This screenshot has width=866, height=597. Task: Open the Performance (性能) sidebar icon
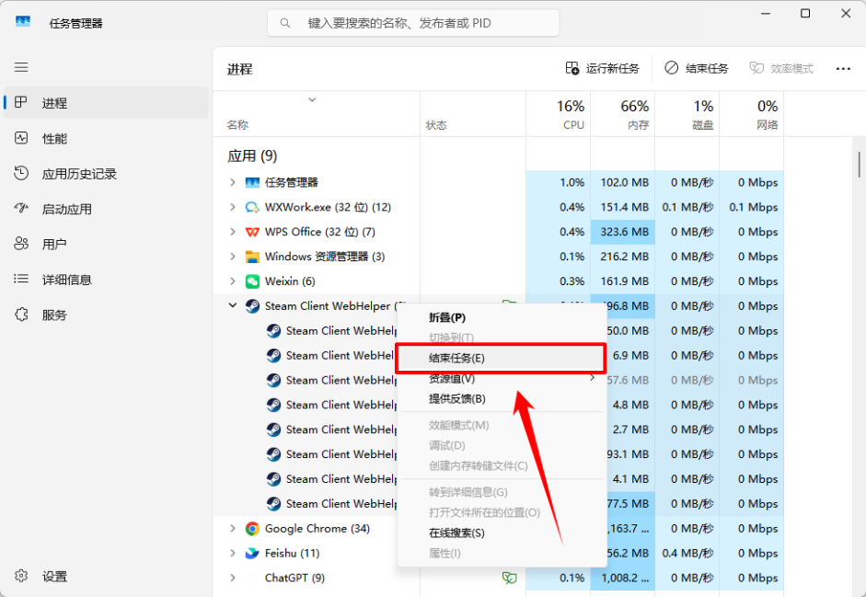[21, 137]
